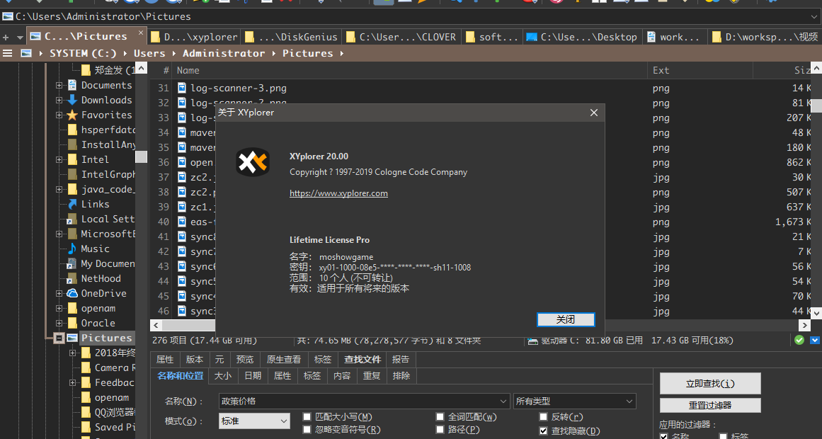Switch to the C:\Use...\Desktop tab
This screenshot has height=439, width=822.
point(582,37)
